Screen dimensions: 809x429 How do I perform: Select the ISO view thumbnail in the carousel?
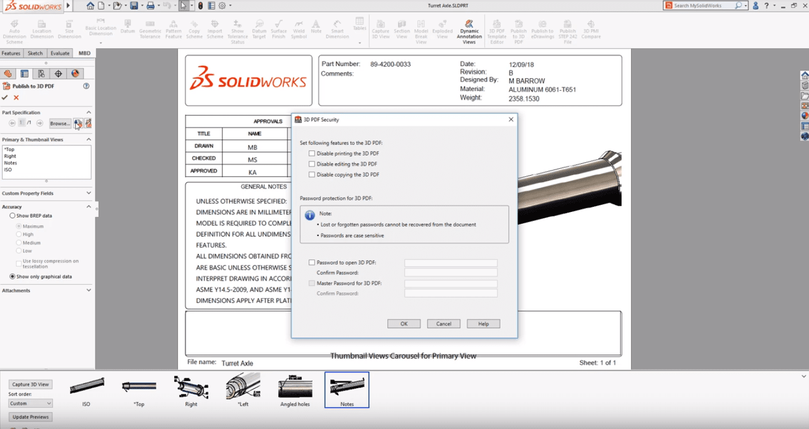click(x=87, y=391)
